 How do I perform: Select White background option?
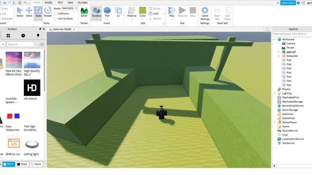click(8, 164)
